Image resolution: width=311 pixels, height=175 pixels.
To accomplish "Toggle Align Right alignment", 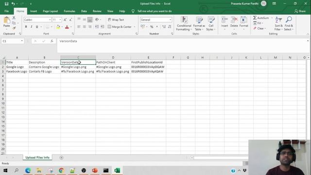I will click(90, 27).
